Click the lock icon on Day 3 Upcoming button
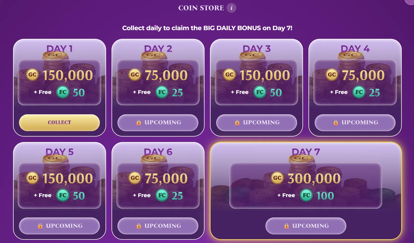Image resolution: width=414 pixels, height=243 pixels. click(x=237, y=122)
